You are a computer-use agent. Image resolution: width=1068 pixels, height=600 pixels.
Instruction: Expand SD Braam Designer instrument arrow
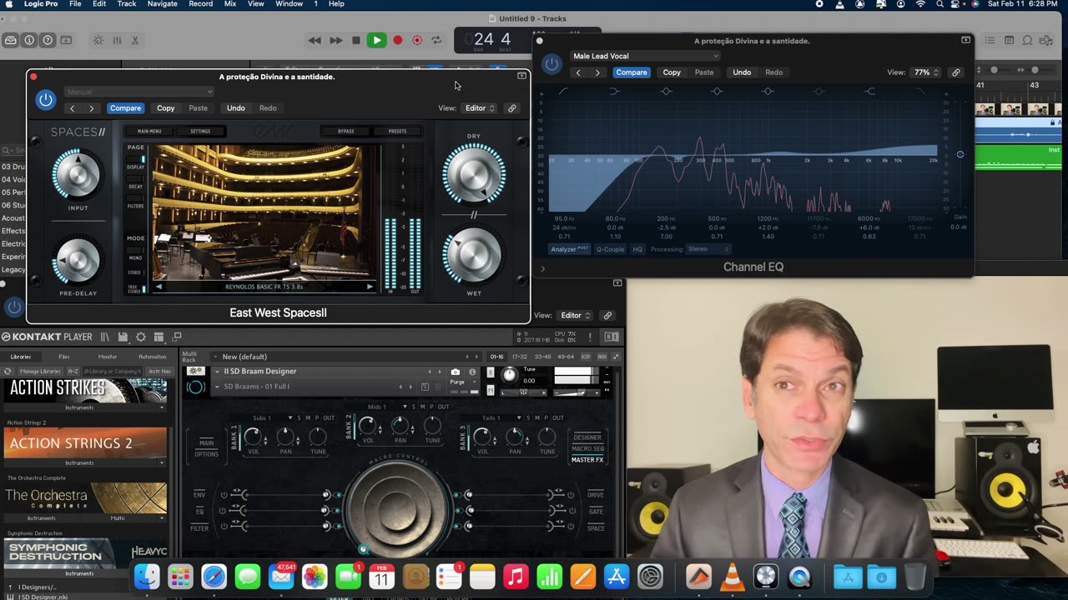pyautogui.click(x=216, y=372)
